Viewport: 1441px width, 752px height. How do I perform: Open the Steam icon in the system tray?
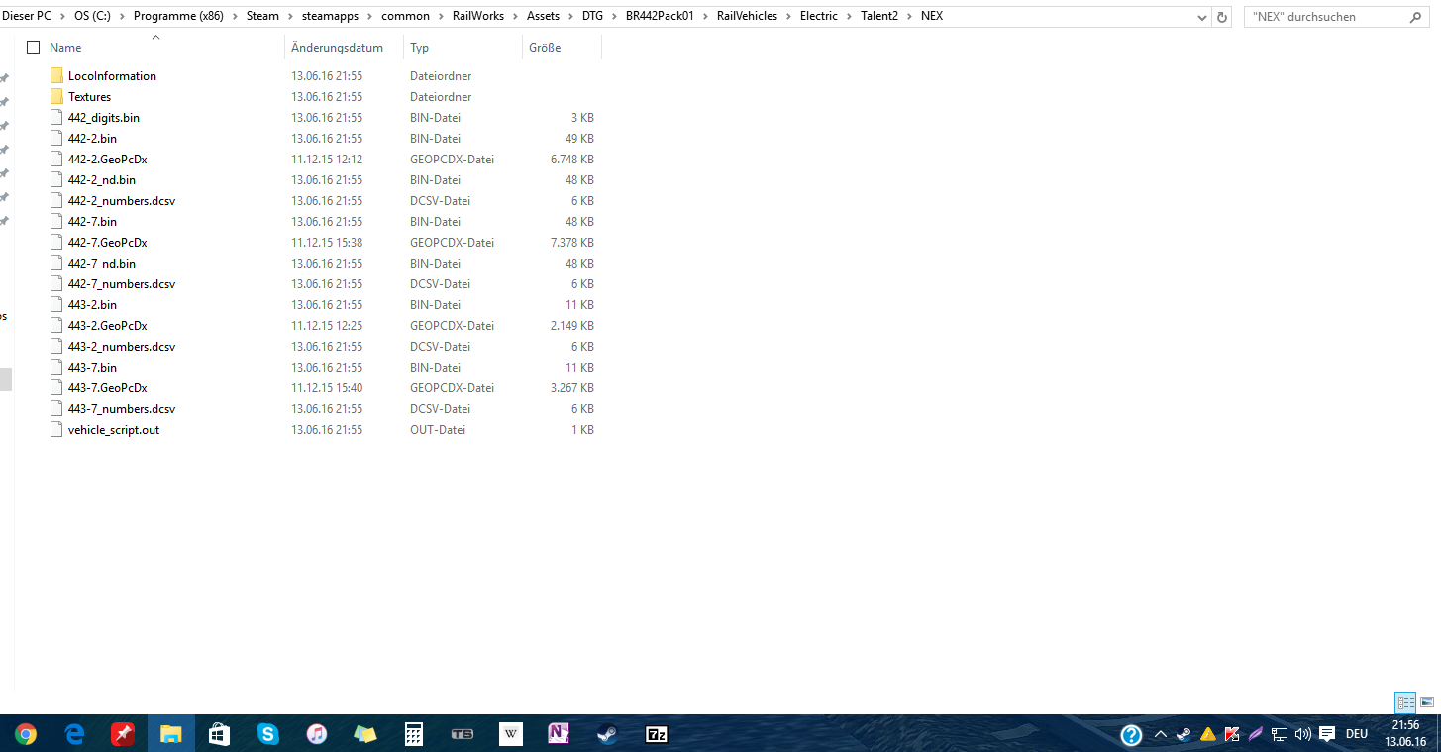click(x=1184, y=735)
